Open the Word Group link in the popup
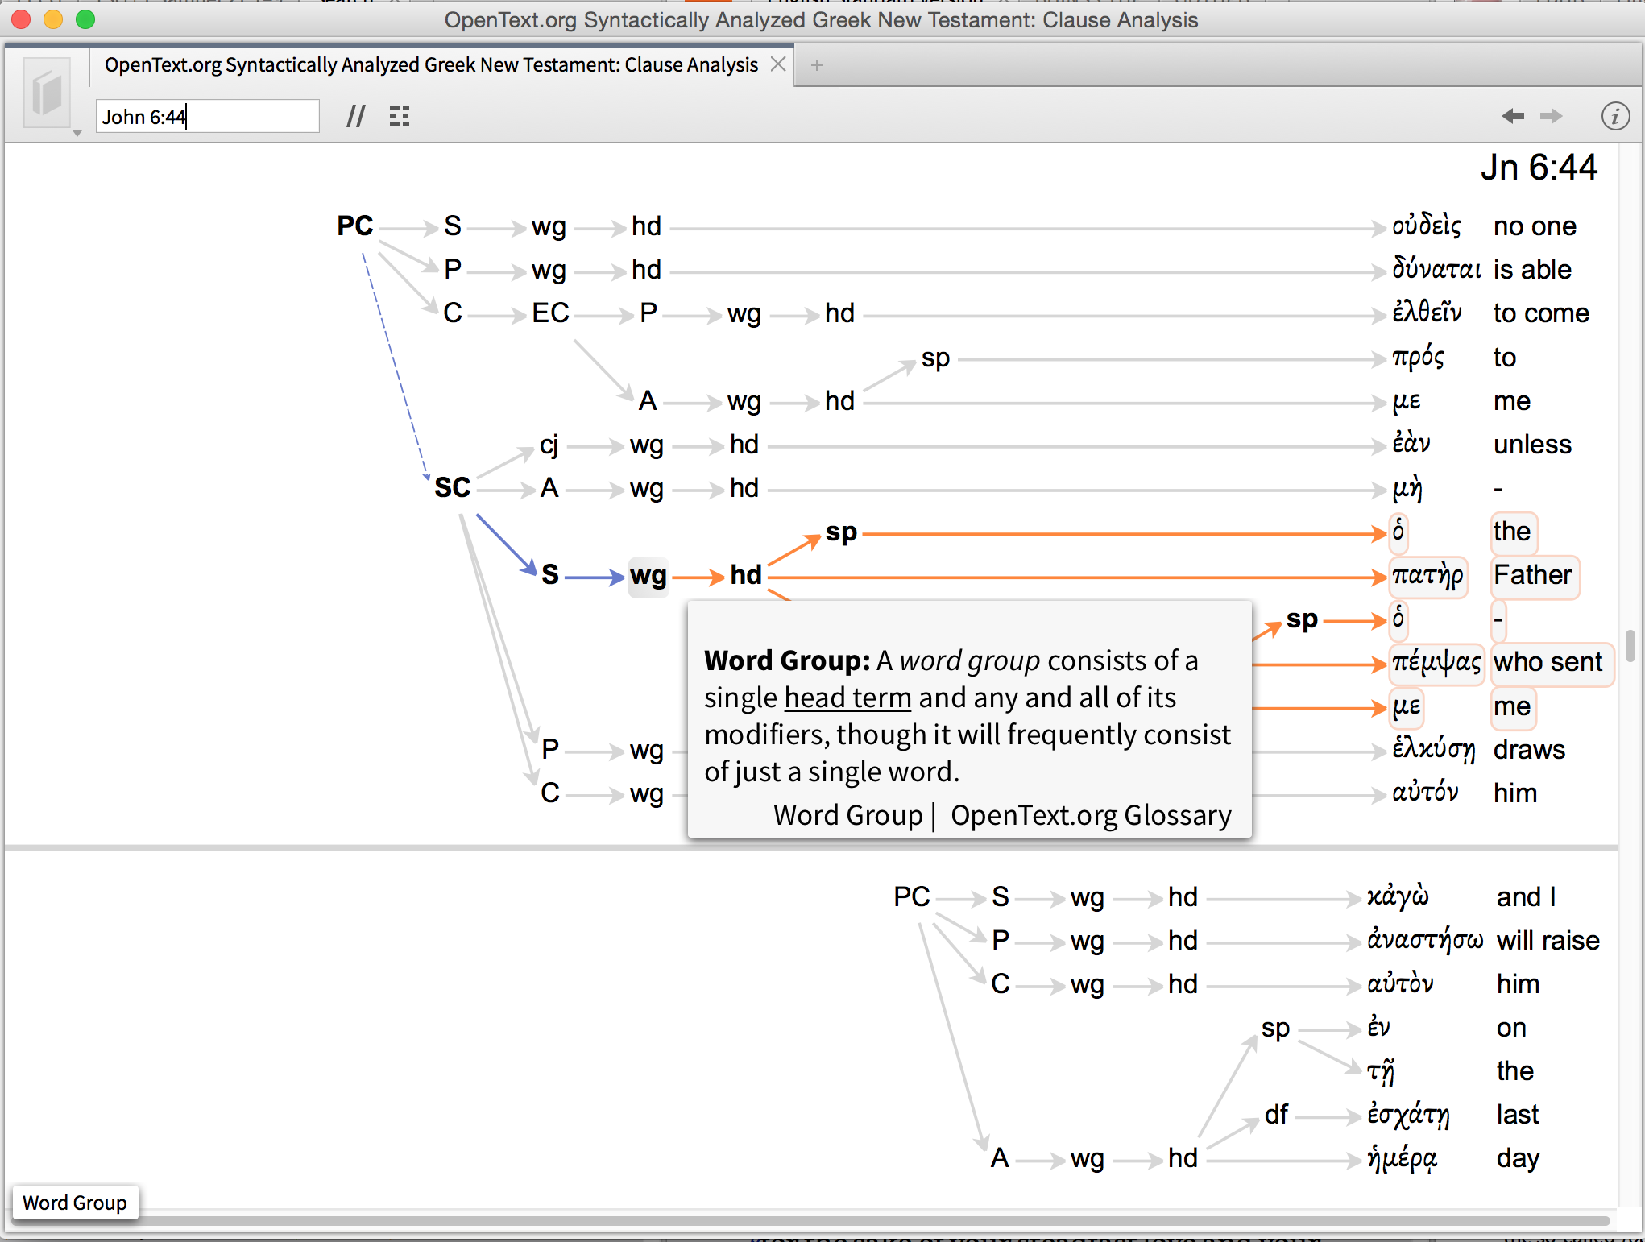 coord(847,815)
